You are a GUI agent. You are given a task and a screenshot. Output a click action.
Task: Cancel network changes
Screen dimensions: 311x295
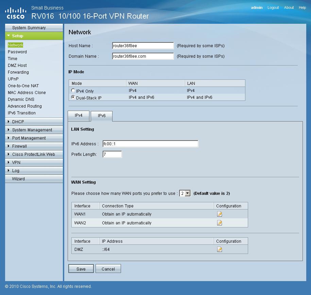[108, 269]
